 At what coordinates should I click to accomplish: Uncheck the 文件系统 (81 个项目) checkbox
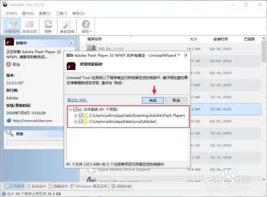75,109
